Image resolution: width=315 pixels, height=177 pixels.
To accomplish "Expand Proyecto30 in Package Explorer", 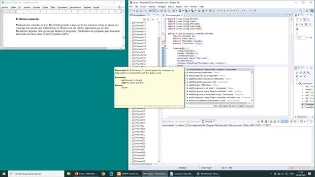I will point(131,161).
